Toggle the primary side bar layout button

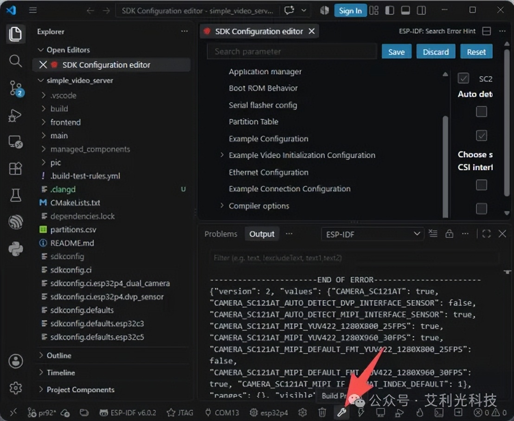point(389,11)
